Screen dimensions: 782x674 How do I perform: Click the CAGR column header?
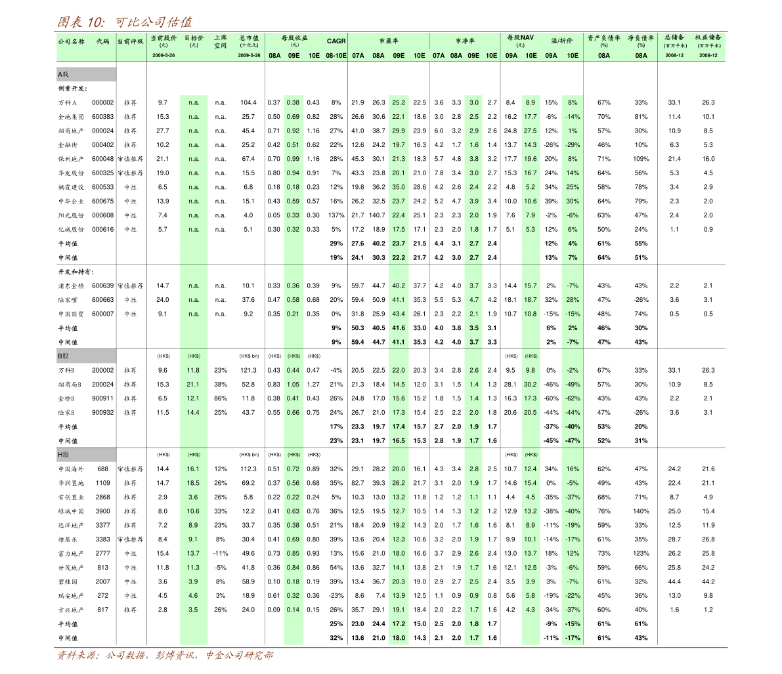336,41
